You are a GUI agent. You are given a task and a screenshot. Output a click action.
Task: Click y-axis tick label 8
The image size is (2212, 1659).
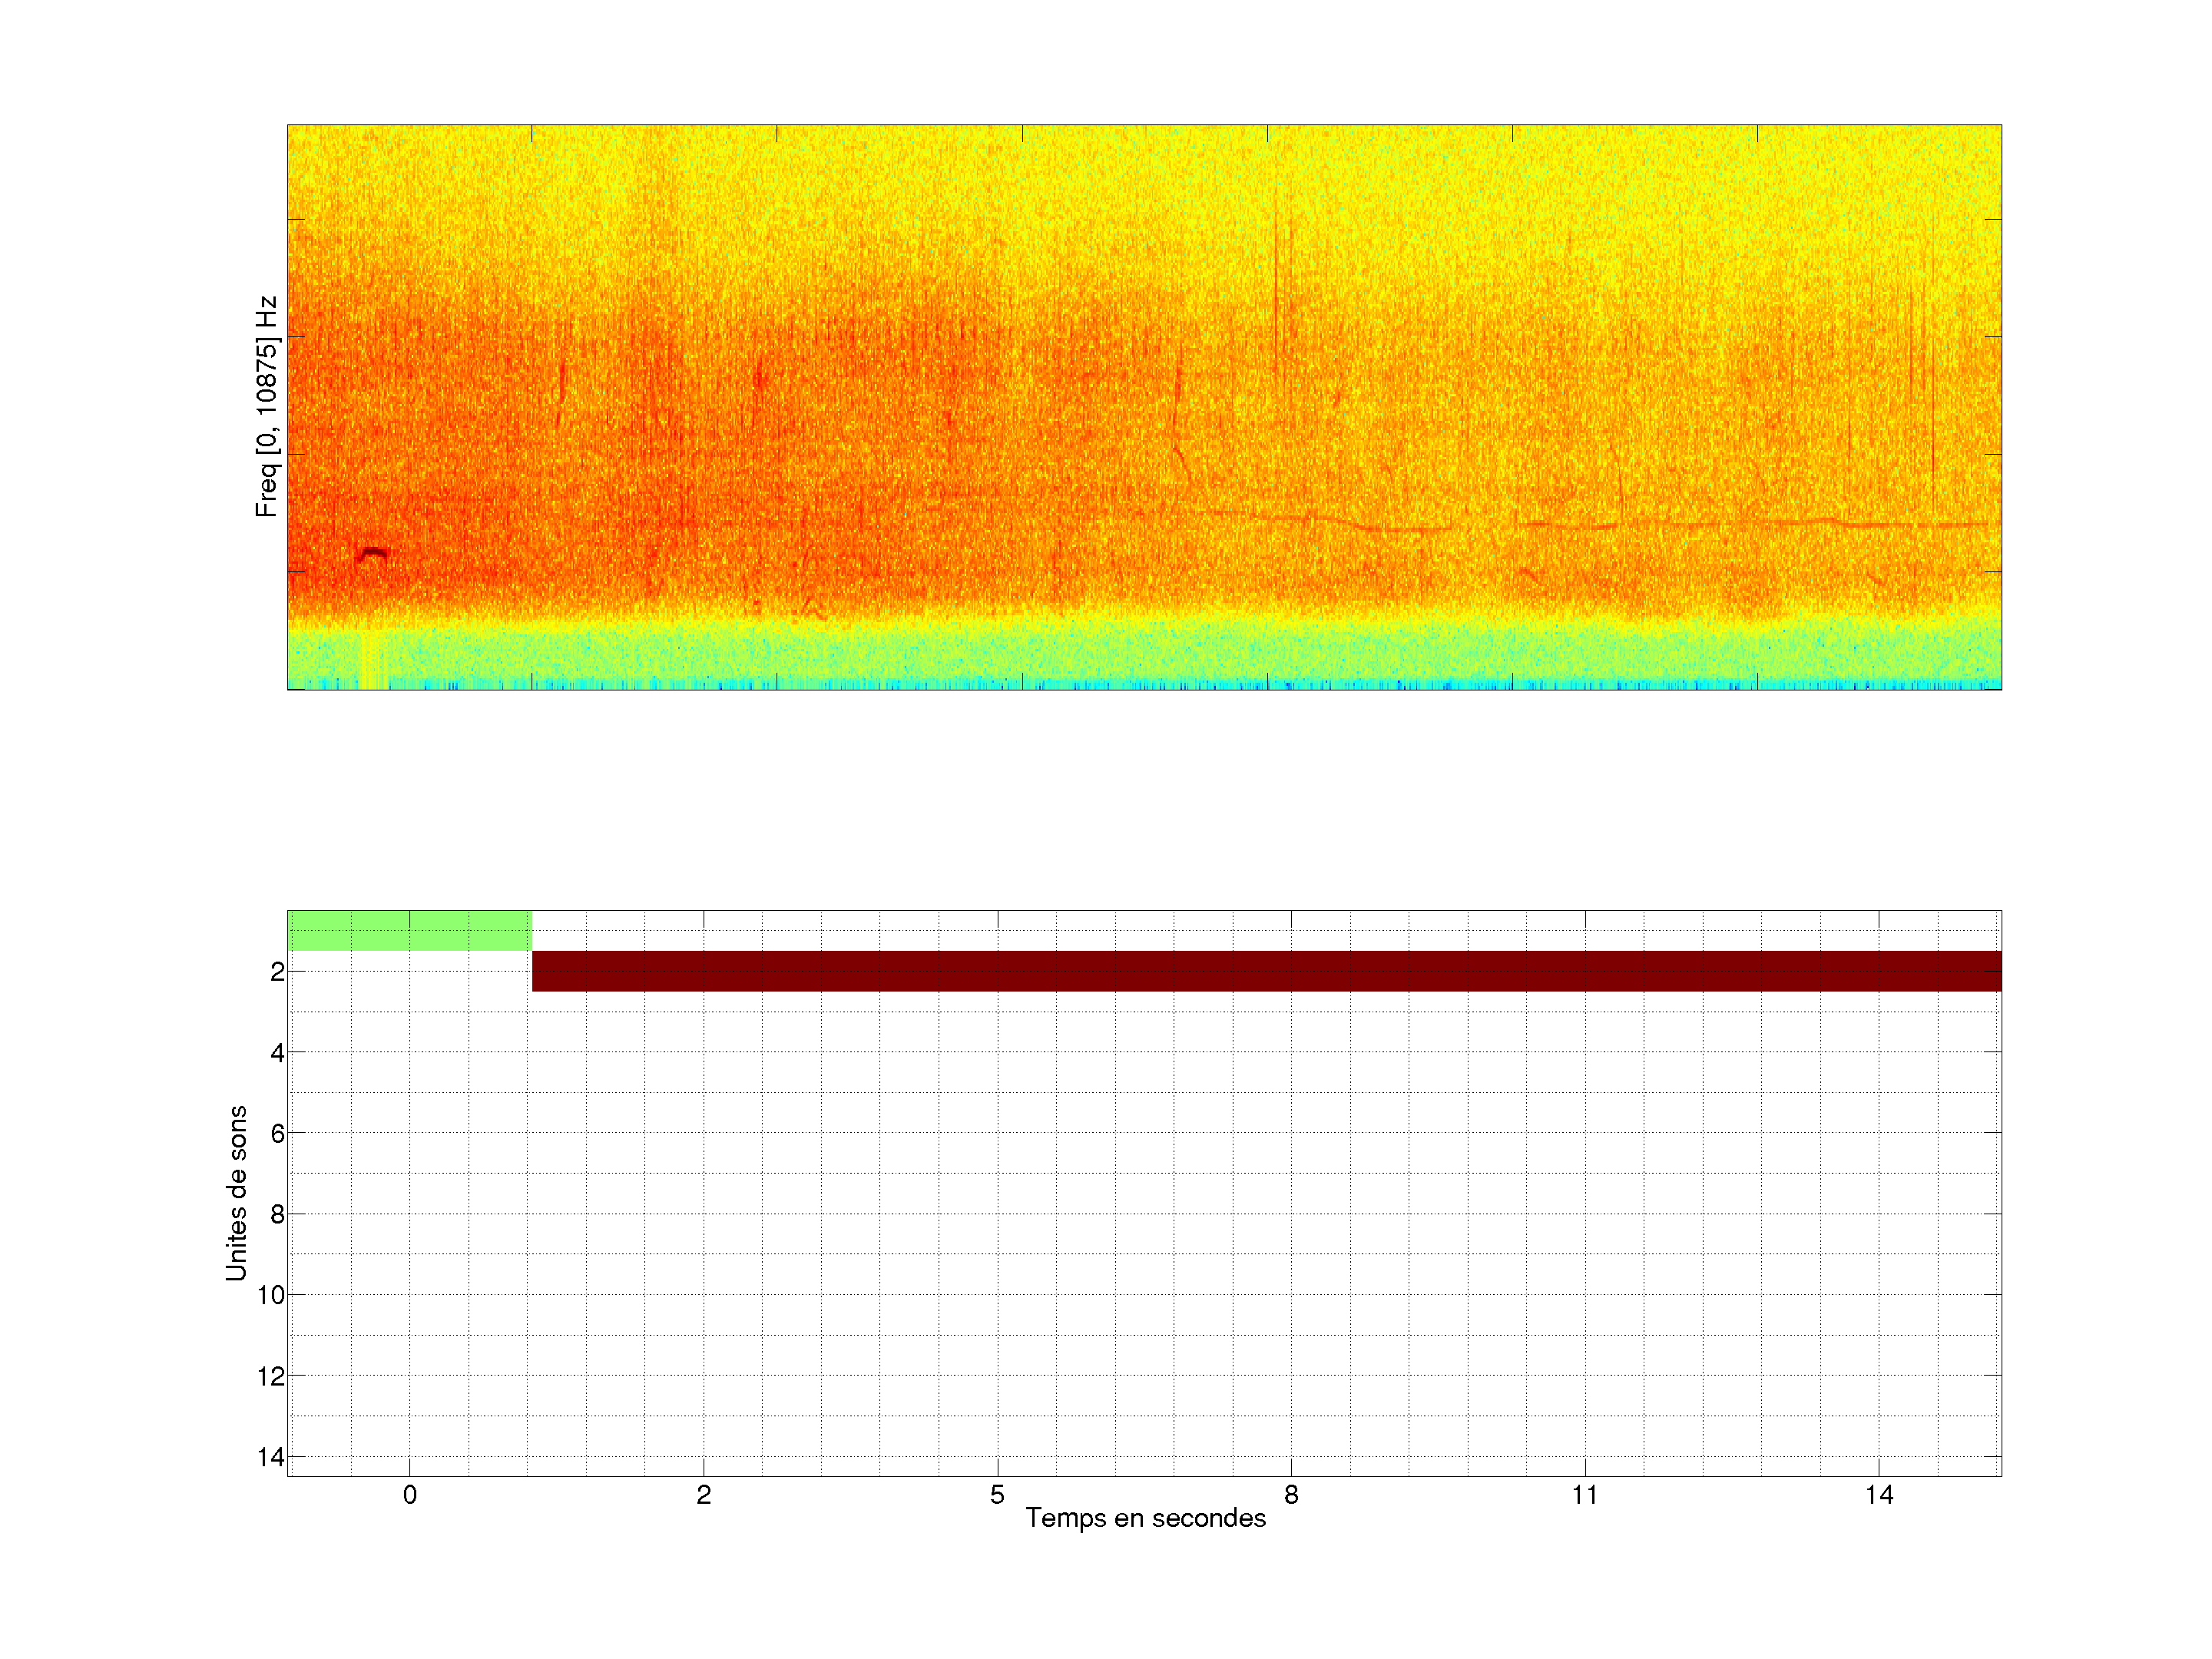(277, 1215)
